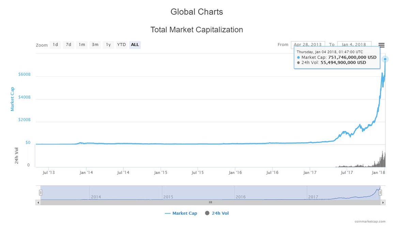Screen dimensions: 409x231
Task: Click the Jan '14 axis label
Action: (x=86, y=172)
